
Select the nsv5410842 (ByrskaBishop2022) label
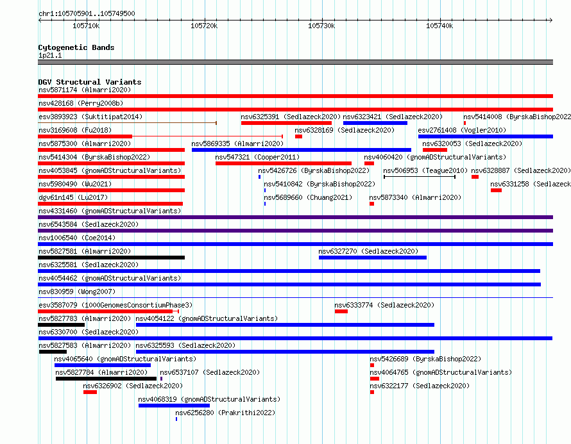coord(320,184)
